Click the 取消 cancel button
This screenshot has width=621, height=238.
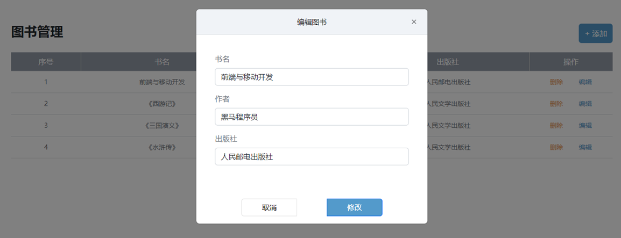coord(269,207)
